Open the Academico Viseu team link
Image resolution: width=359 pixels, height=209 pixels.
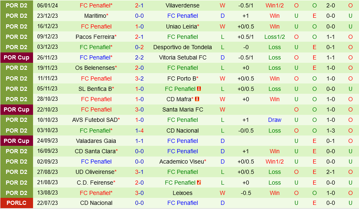pyautogui.click(x=181, y=161)
